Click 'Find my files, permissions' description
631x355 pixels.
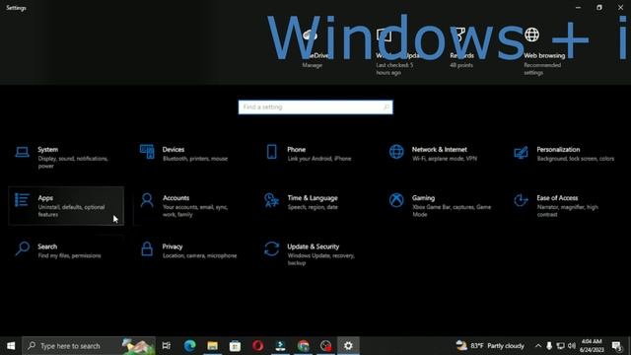point(69,255)
